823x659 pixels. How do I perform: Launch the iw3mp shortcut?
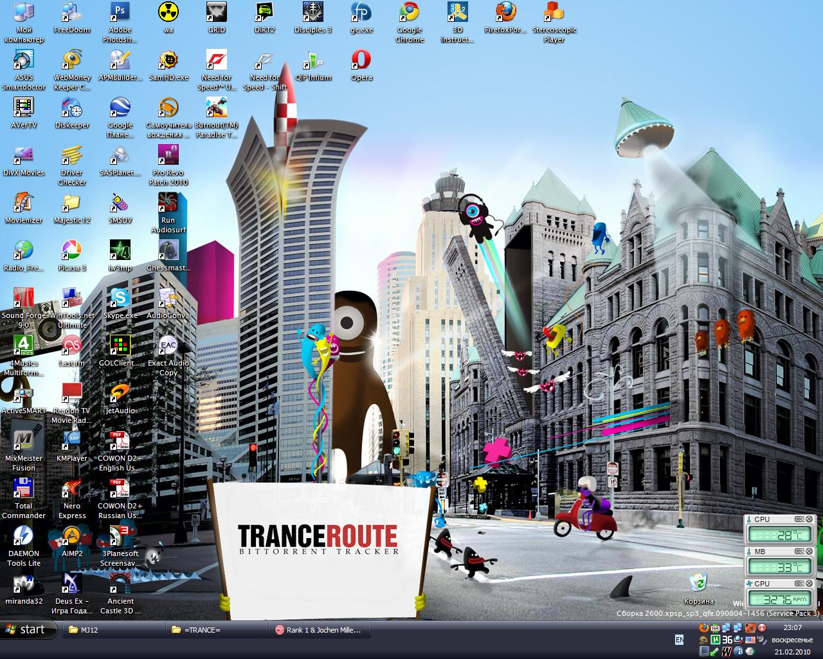click(120, 256)
